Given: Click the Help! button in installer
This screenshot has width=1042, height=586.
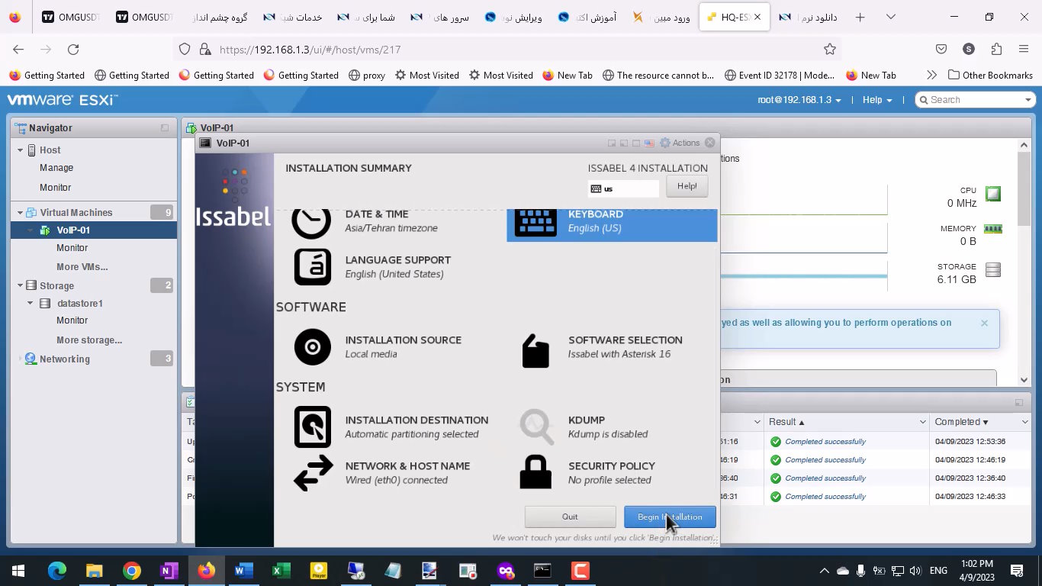Looking at the screenshot, I should pos(687,186).
